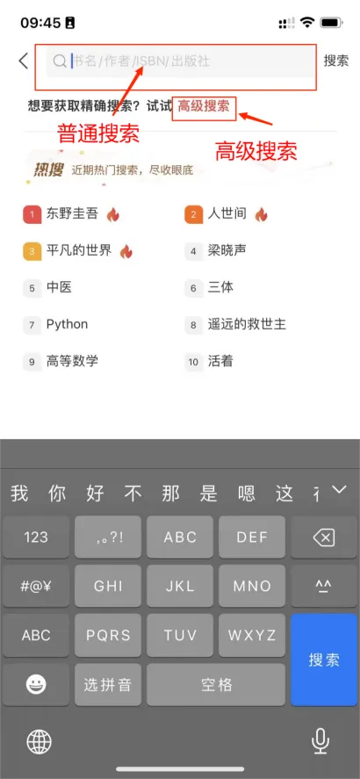360x779 pixels.
Task: Tap the back arrow icon
Action: [23, 61]
